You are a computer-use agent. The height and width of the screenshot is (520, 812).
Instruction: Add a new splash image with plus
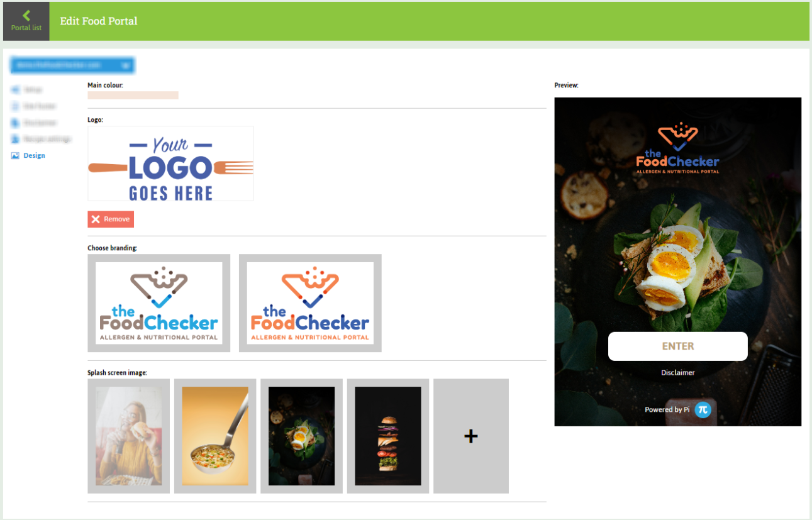click(471, 436)
